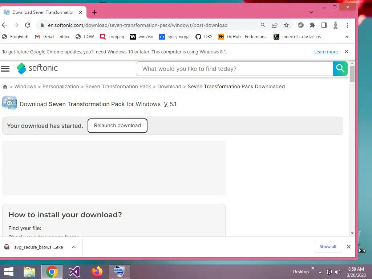Open the OBS GitHub bookmark
The image size is (372, 279).
click(204, 37)
